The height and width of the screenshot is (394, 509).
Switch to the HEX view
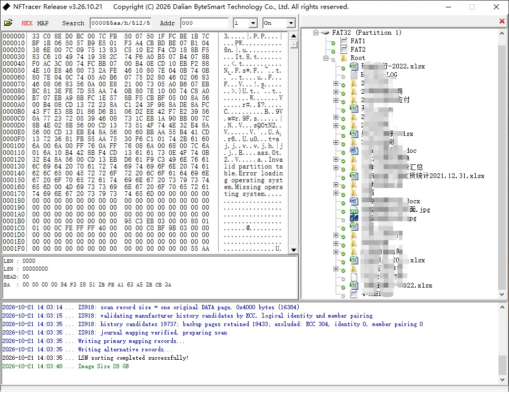point(27,23)
